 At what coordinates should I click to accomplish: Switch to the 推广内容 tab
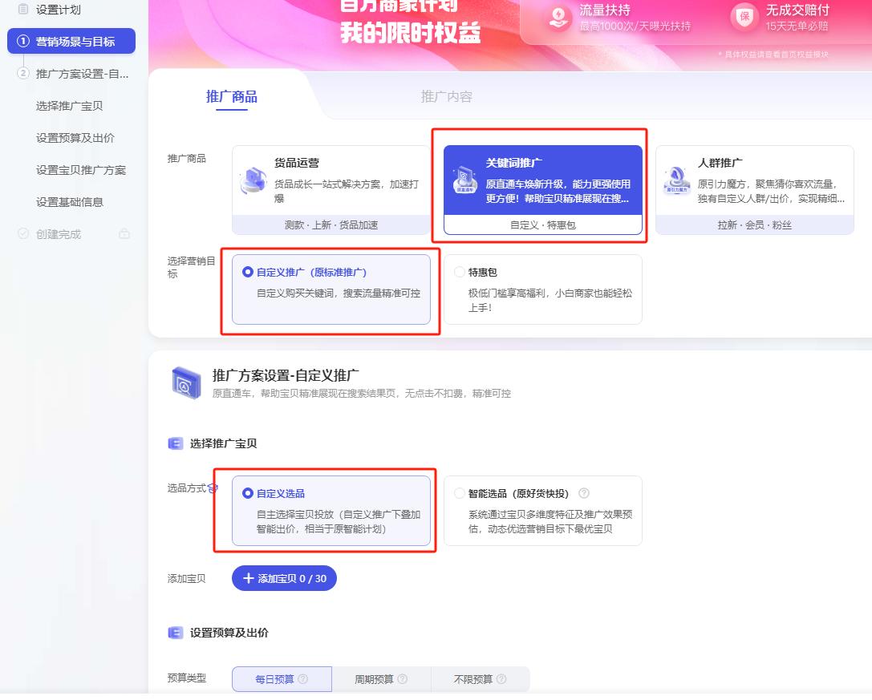(448, 96)
